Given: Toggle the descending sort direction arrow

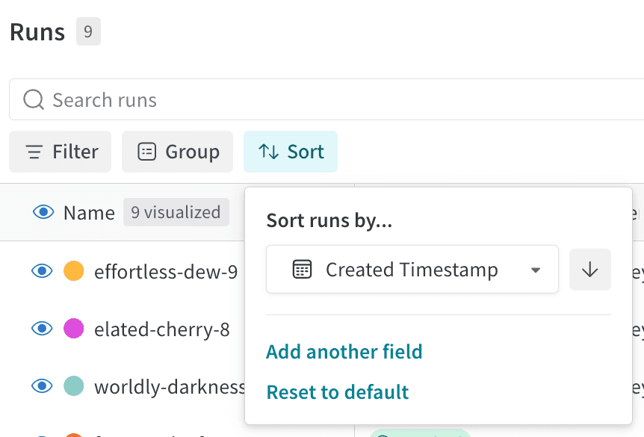Looking at the screenshot, I should click(x=589, y=269).
